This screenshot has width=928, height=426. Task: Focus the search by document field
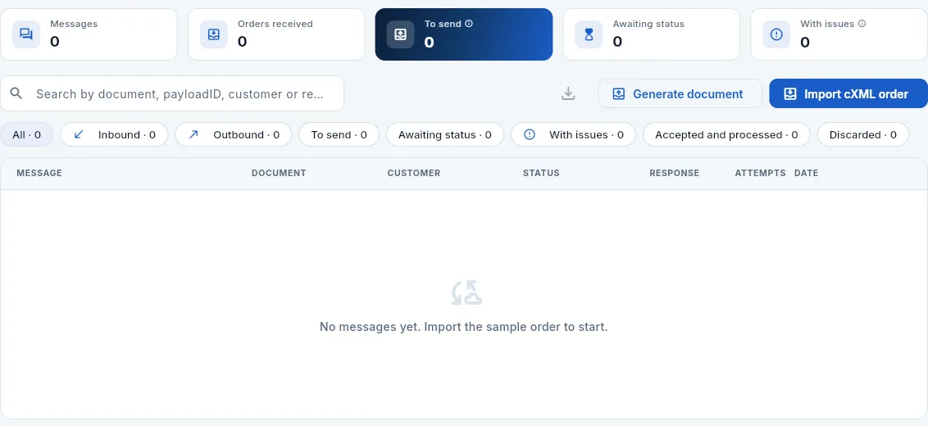pyautogui.click(x=172, y=93)
